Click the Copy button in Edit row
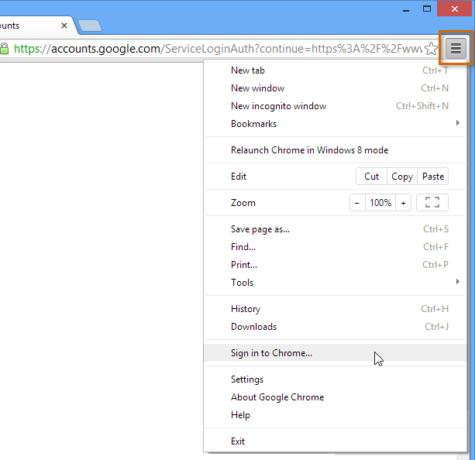This screenshot has height=460, width=475. tap(402, 177)
